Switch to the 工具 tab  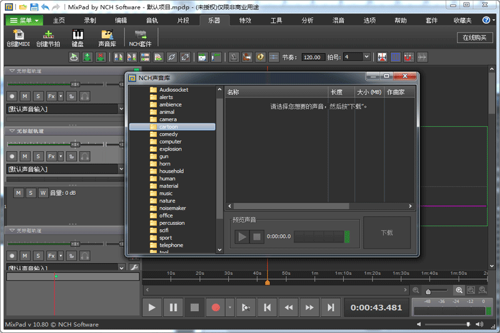[276, 21]
